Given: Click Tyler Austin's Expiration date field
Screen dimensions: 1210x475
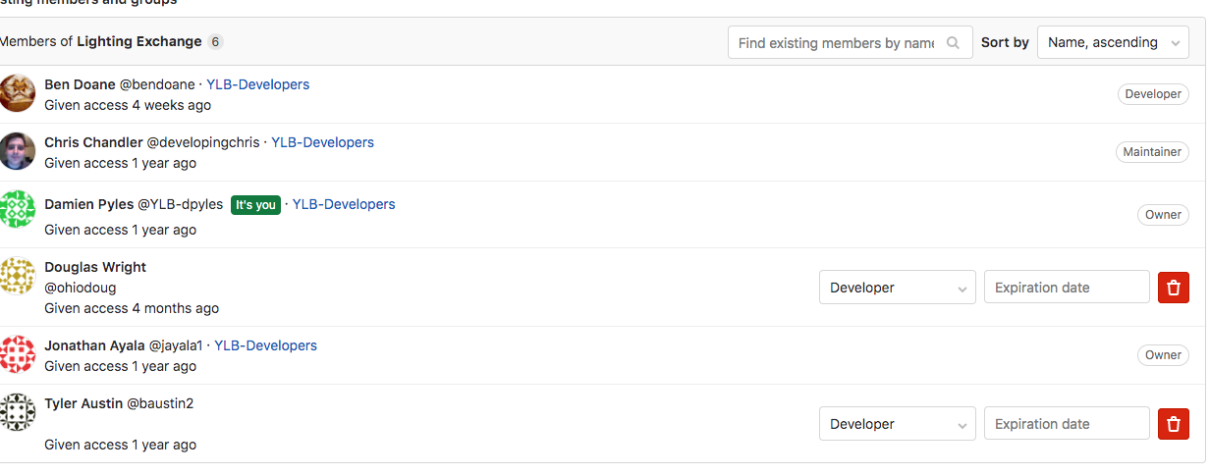Looking at the screenshot, I should (1067, 424).
